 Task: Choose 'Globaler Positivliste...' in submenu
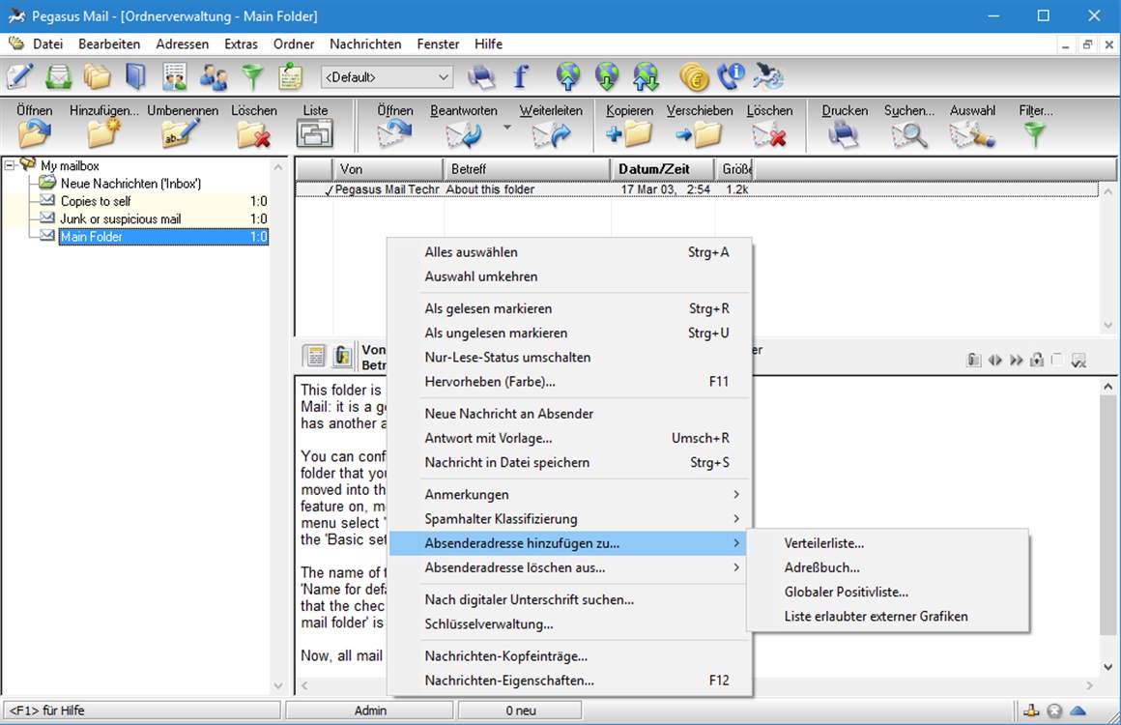click(888, 592)
